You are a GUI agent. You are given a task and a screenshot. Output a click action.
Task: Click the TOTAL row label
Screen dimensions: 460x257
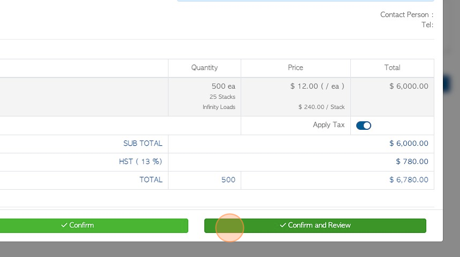[x=151, y=180]
